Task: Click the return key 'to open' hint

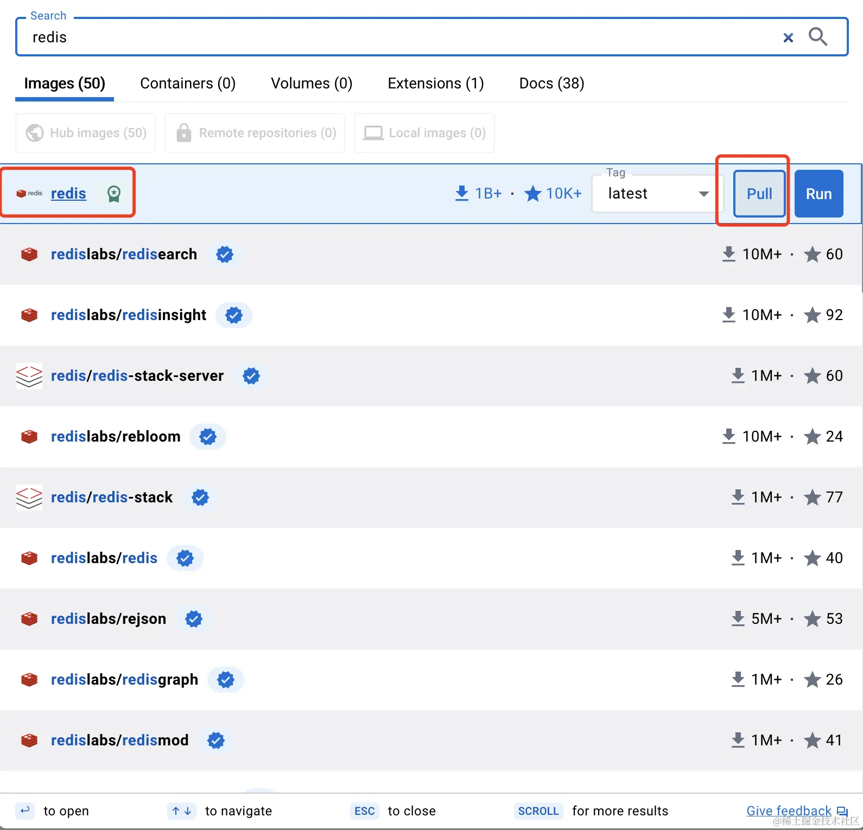Action: 25,811
